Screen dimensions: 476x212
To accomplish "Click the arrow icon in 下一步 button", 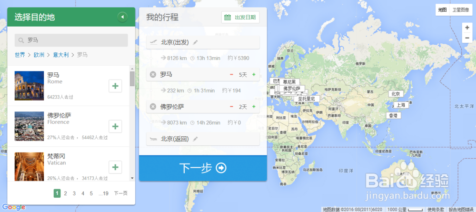I will coord(221,168).
